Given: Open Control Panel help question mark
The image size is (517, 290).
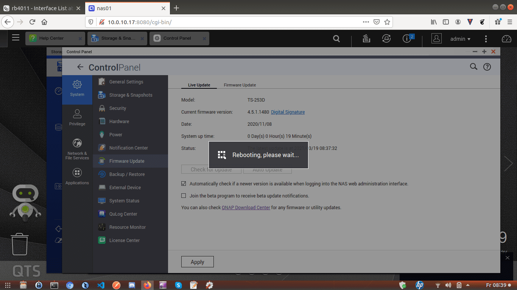Looking at the screenshot, I should [487, 67].
